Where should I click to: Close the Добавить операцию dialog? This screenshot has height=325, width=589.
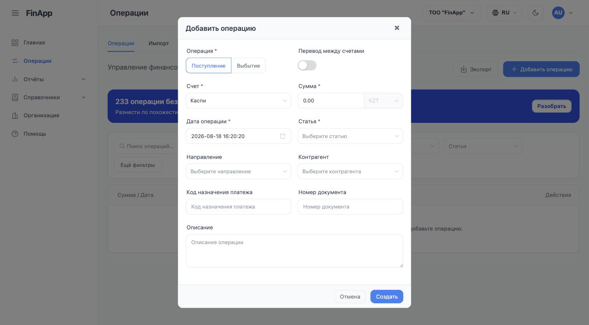pyautogui.click(x=397, y=28)
